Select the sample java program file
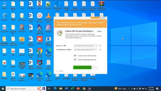Viewport: 161px width, 91px height. [84, 77]
